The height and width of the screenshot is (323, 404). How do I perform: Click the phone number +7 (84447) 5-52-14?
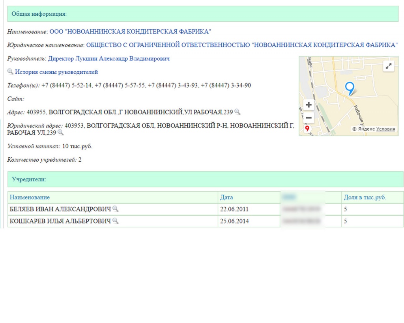[x=66, y=85]
